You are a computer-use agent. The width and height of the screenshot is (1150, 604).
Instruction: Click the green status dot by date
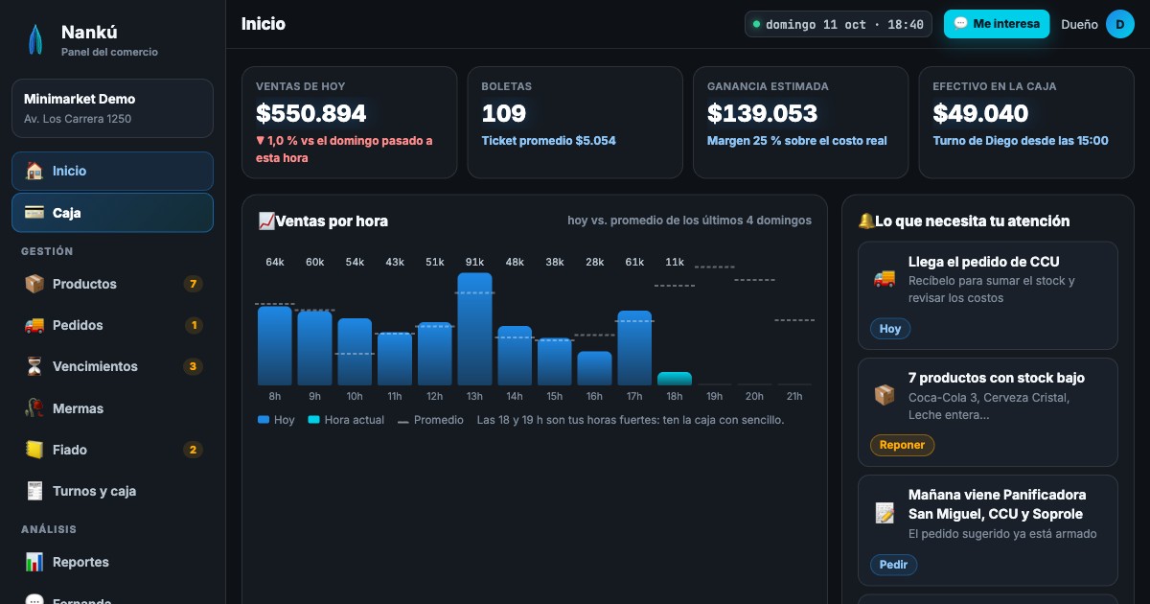pos(756,24)
